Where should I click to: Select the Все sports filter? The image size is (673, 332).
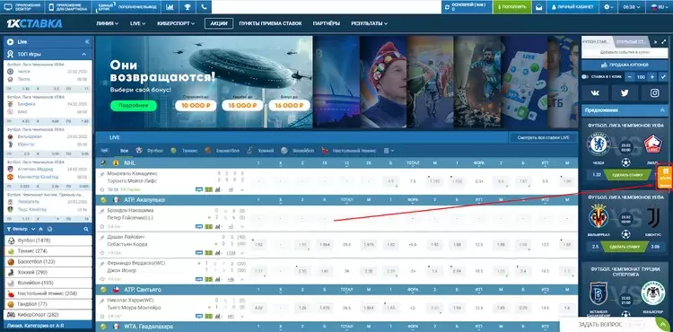[125, 151]
